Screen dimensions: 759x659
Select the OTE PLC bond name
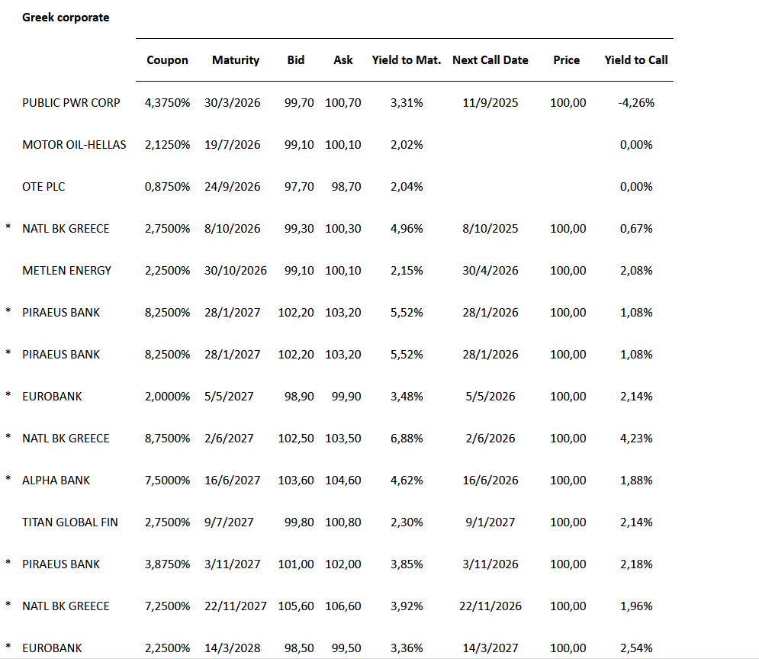(44, 187)
